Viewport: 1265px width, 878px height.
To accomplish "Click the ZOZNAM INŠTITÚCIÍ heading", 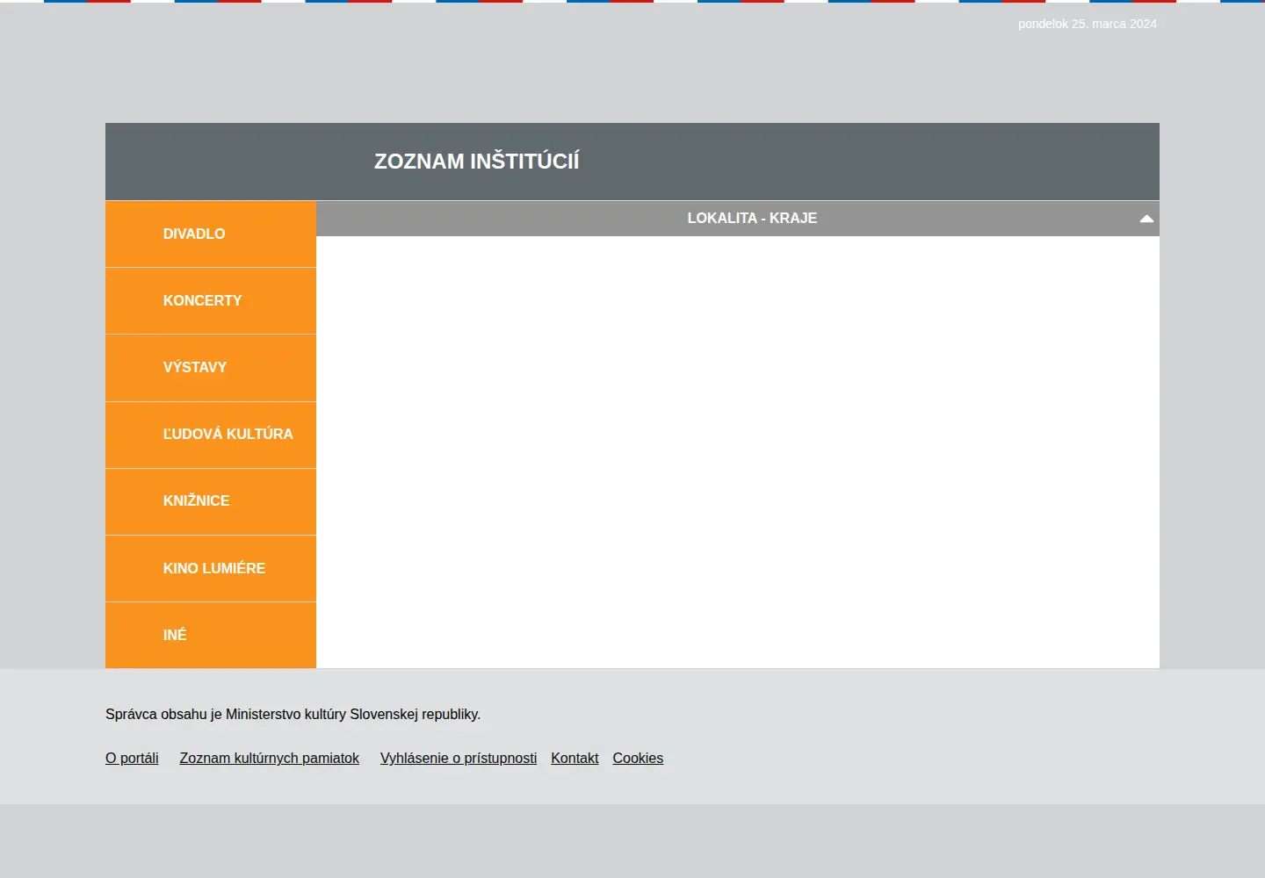I will pyautogui.click(x=477, y=162).
